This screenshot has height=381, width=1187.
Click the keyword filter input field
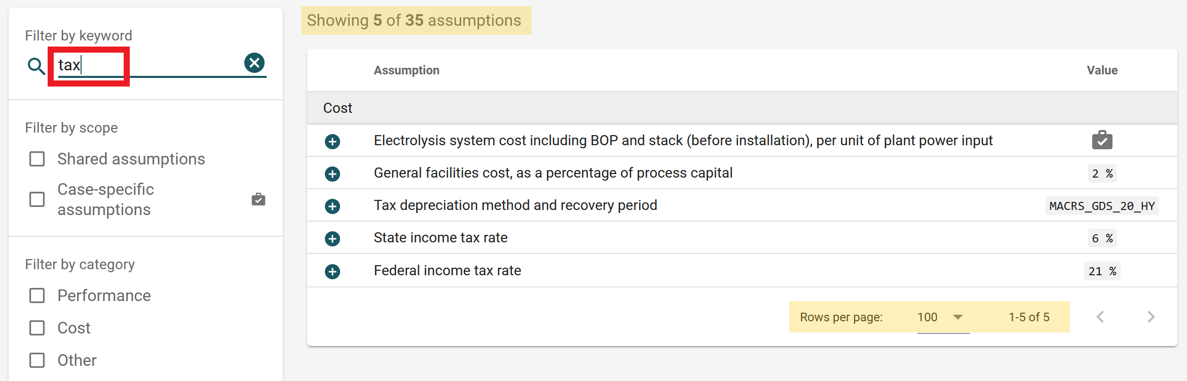(x=152, y=65)
